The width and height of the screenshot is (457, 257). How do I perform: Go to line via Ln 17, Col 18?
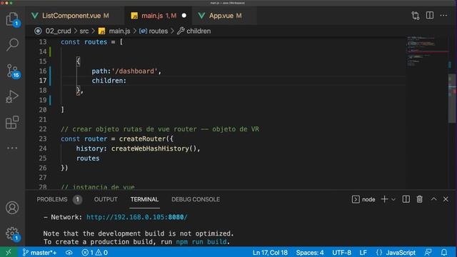click(270, 252)
